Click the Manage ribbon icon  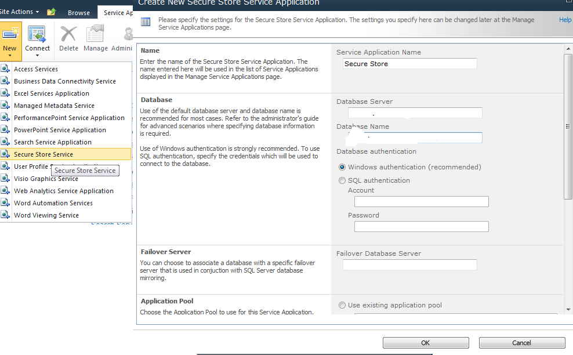[x=96, y=35]
